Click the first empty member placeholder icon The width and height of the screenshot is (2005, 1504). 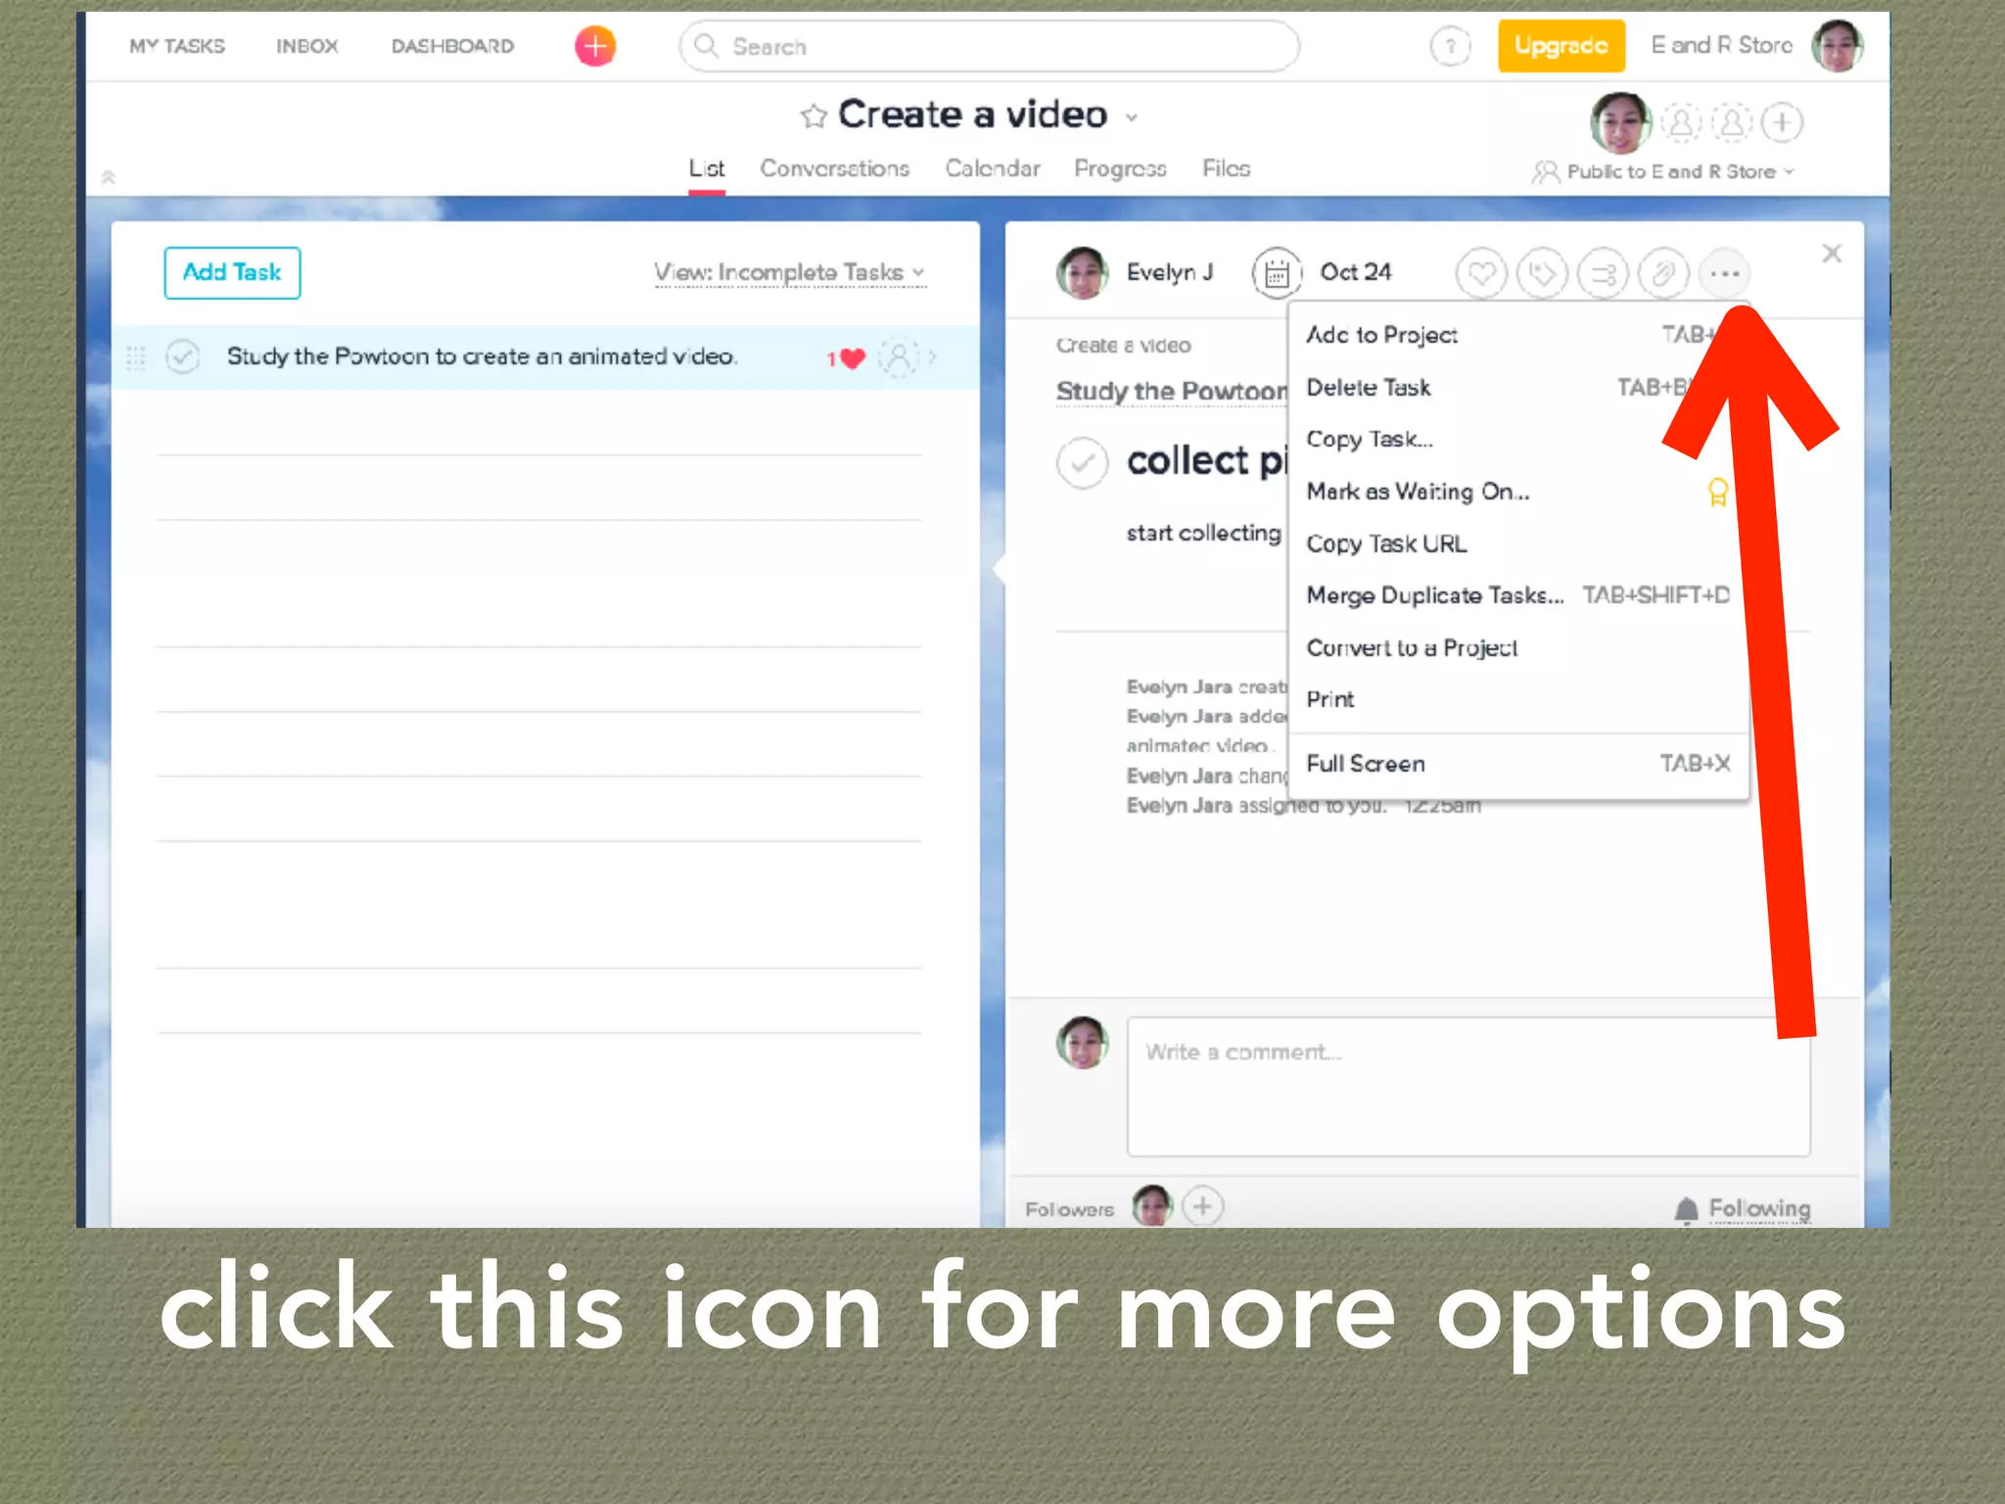(1681, 122)
